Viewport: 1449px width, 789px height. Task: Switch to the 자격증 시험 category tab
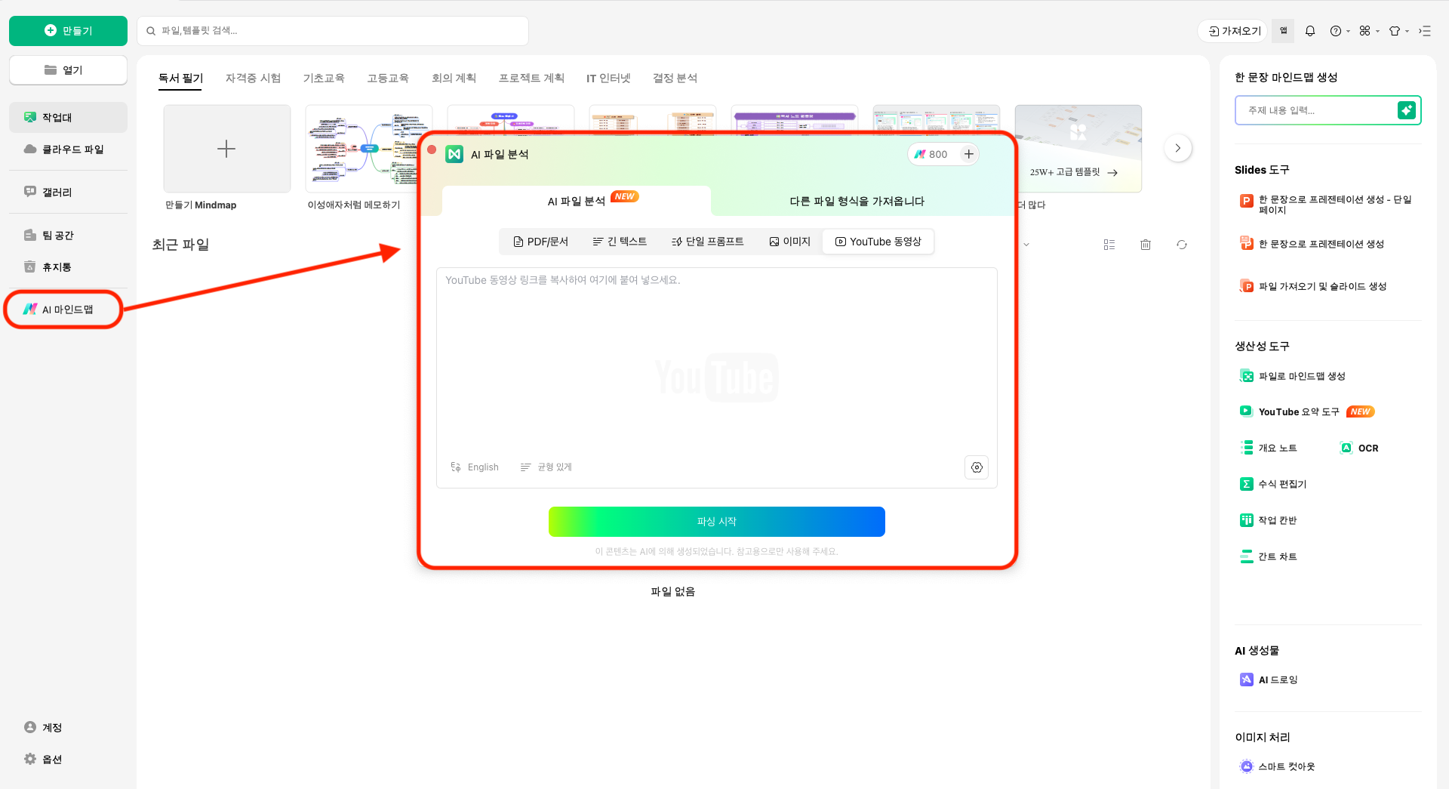[x=253, y=78]
